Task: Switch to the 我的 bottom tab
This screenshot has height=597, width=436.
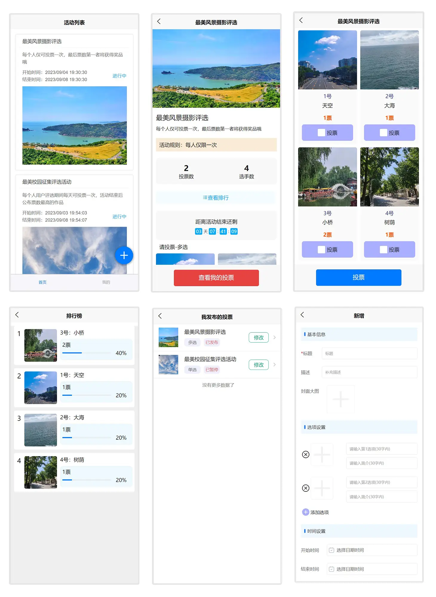Action: coord(106,282)
